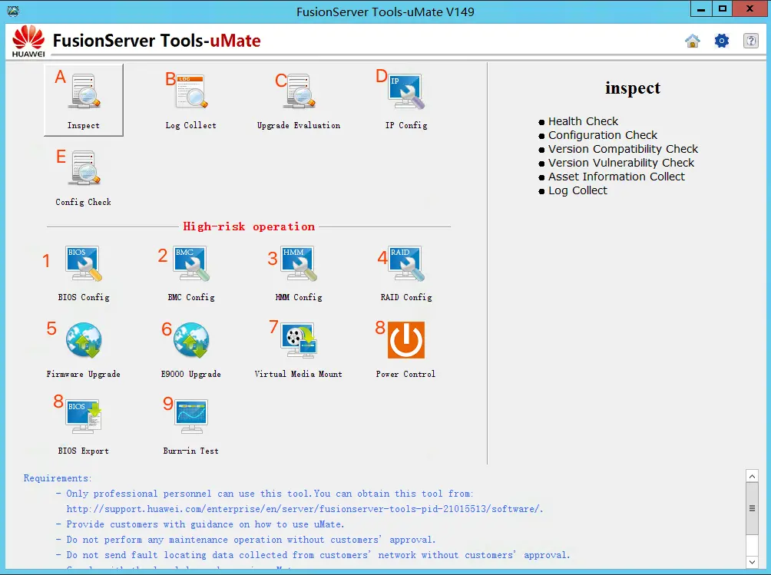Click Log Collect bullet in inspect panel
The width and height of the screenshot is (771, 575).
coord(577,190)
